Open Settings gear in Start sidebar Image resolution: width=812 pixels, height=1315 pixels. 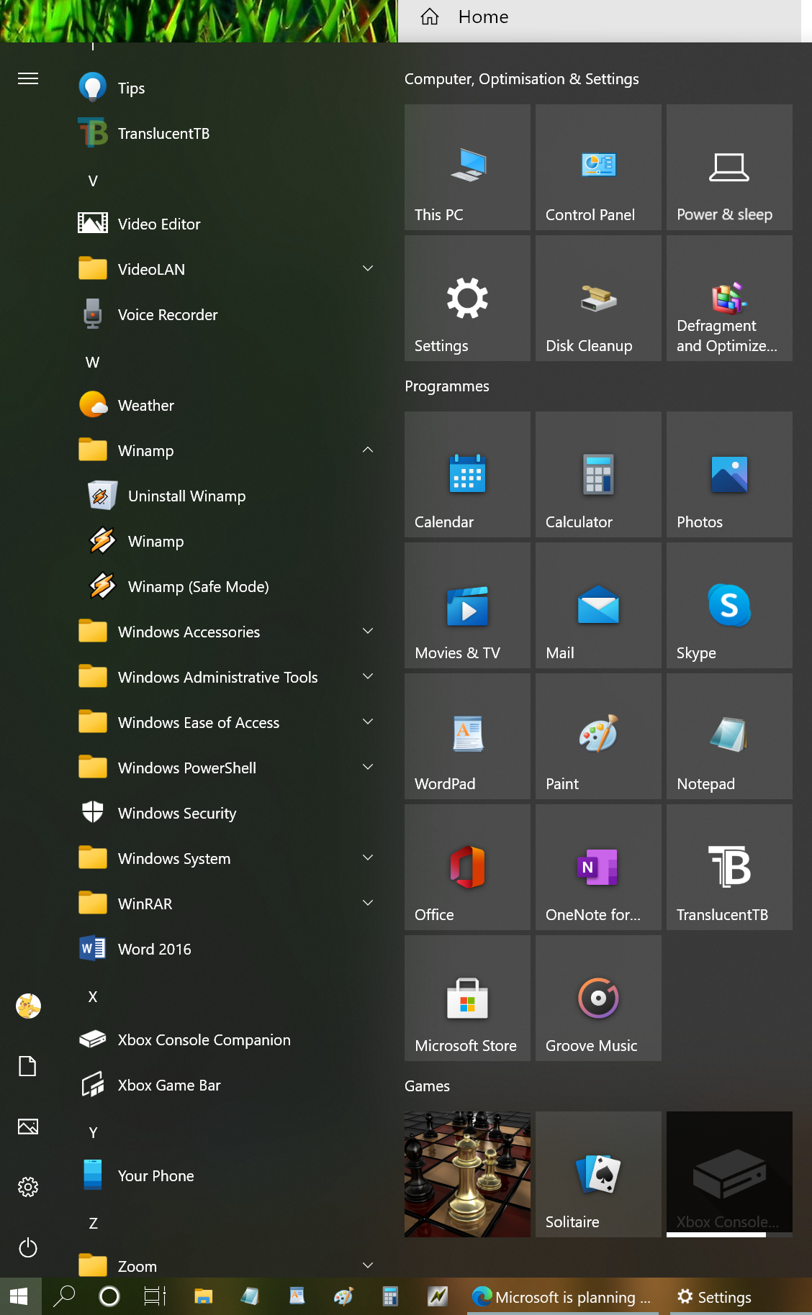(x=28, y=1187)
